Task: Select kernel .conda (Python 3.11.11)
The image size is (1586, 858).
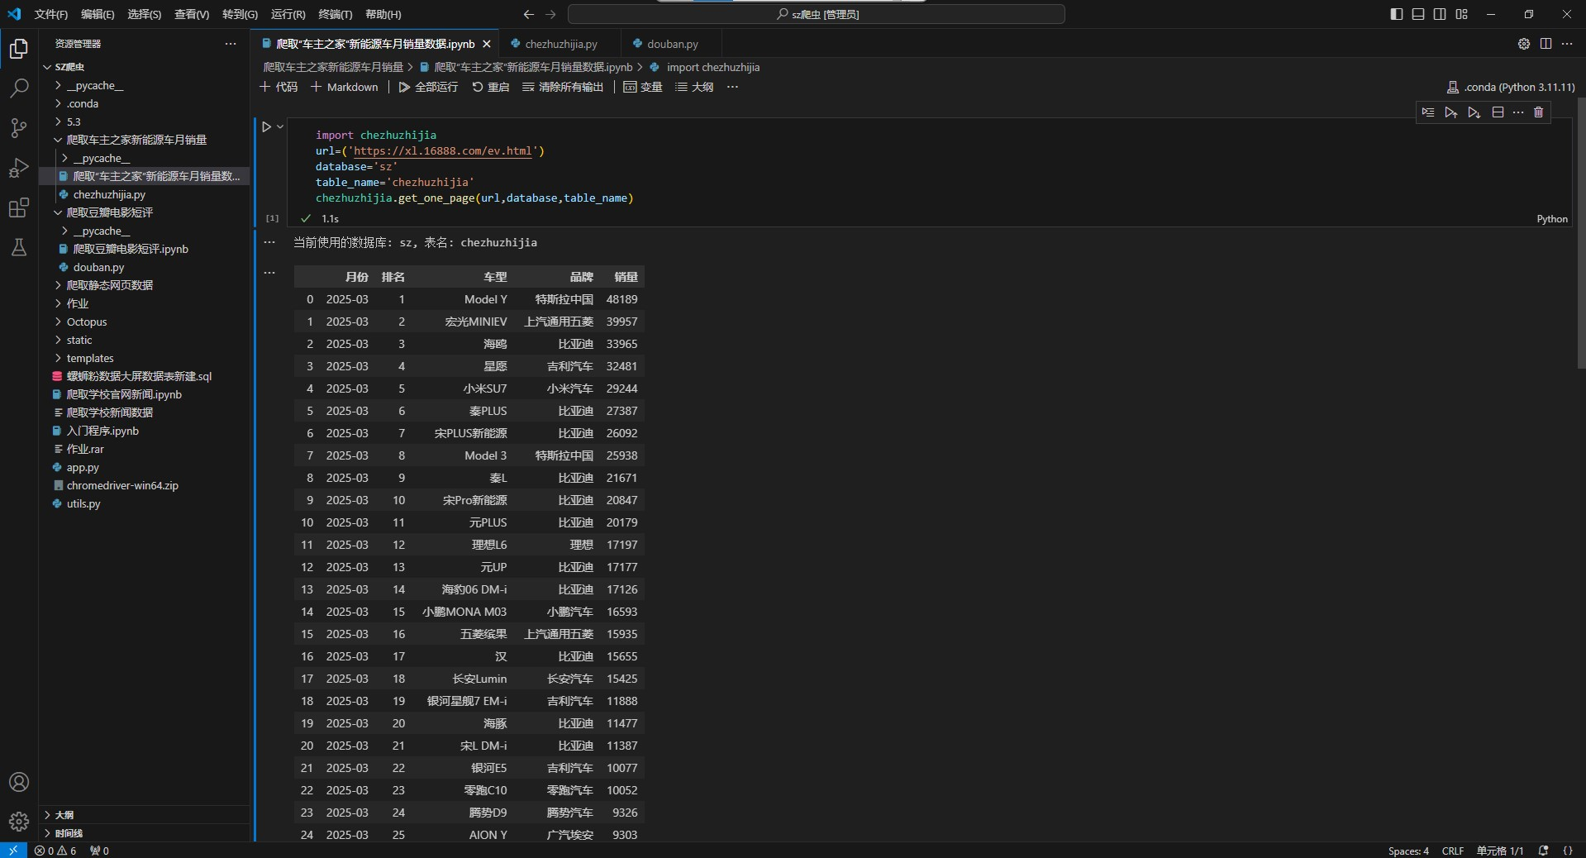Action: coord(1511,87)
